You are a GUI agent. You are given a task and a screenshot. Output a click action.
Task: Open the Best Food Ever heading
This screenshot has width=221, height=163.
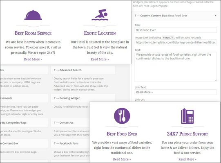pyautogui.click(x=122, y=134)
